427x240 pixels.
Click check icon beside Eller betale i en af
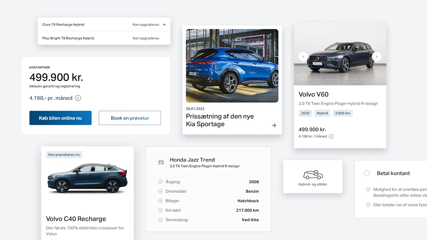[x=368, y=205]
